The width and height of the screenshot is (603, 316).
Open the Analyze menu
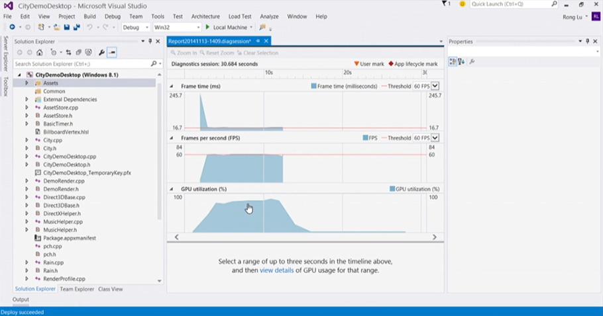[269, 17]
